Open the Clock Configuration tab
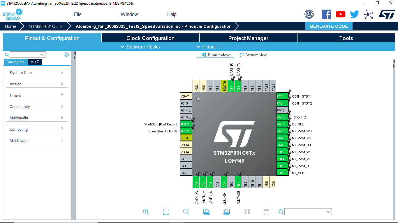 pos(150,38)
